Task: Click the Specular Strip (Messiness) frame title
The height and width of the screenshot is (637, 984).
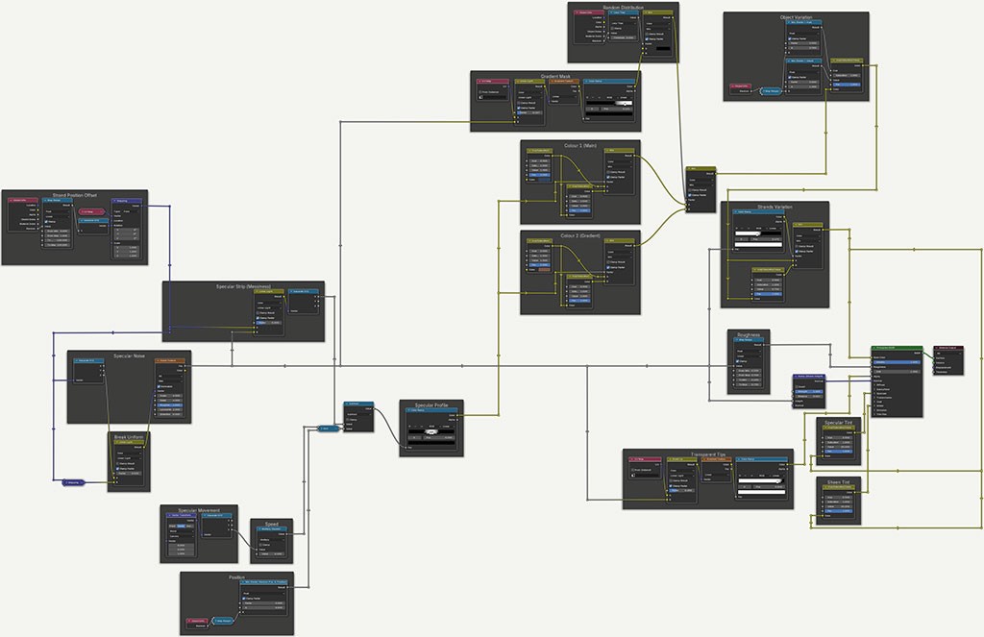Action: coord(243,286)
